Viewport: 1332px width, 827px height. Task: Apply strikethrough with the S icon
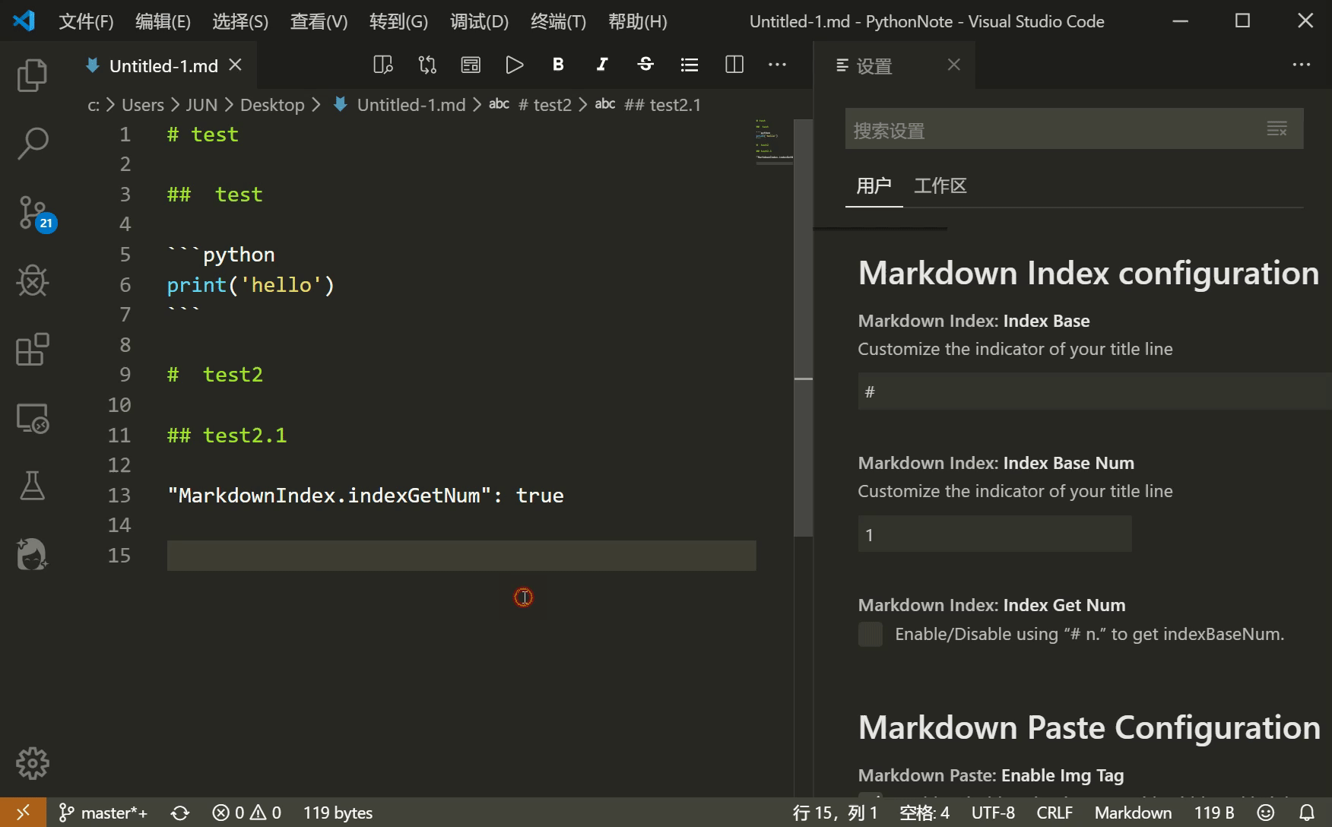pyautogui.click(x=645, y=65)
